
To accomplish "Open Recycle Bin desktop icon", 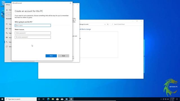I will [x=3, y=4].
